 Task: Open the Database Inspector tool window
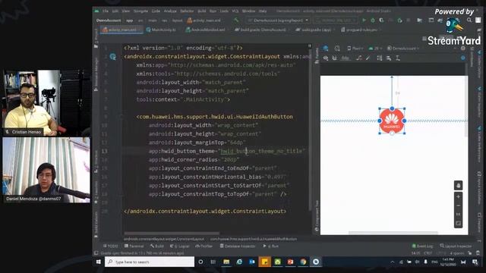pyautogui.click(x=238, y=246)
